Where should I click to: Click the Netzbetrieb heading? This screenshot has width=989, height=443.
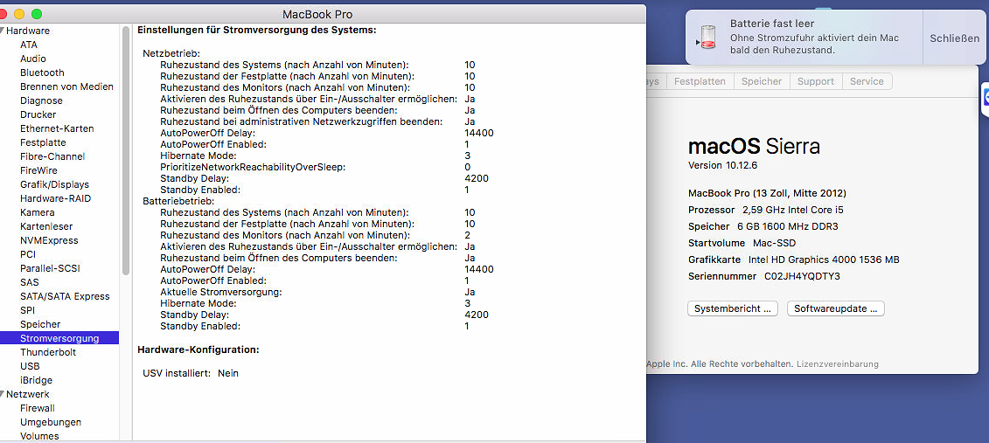(x=171, y=53)
